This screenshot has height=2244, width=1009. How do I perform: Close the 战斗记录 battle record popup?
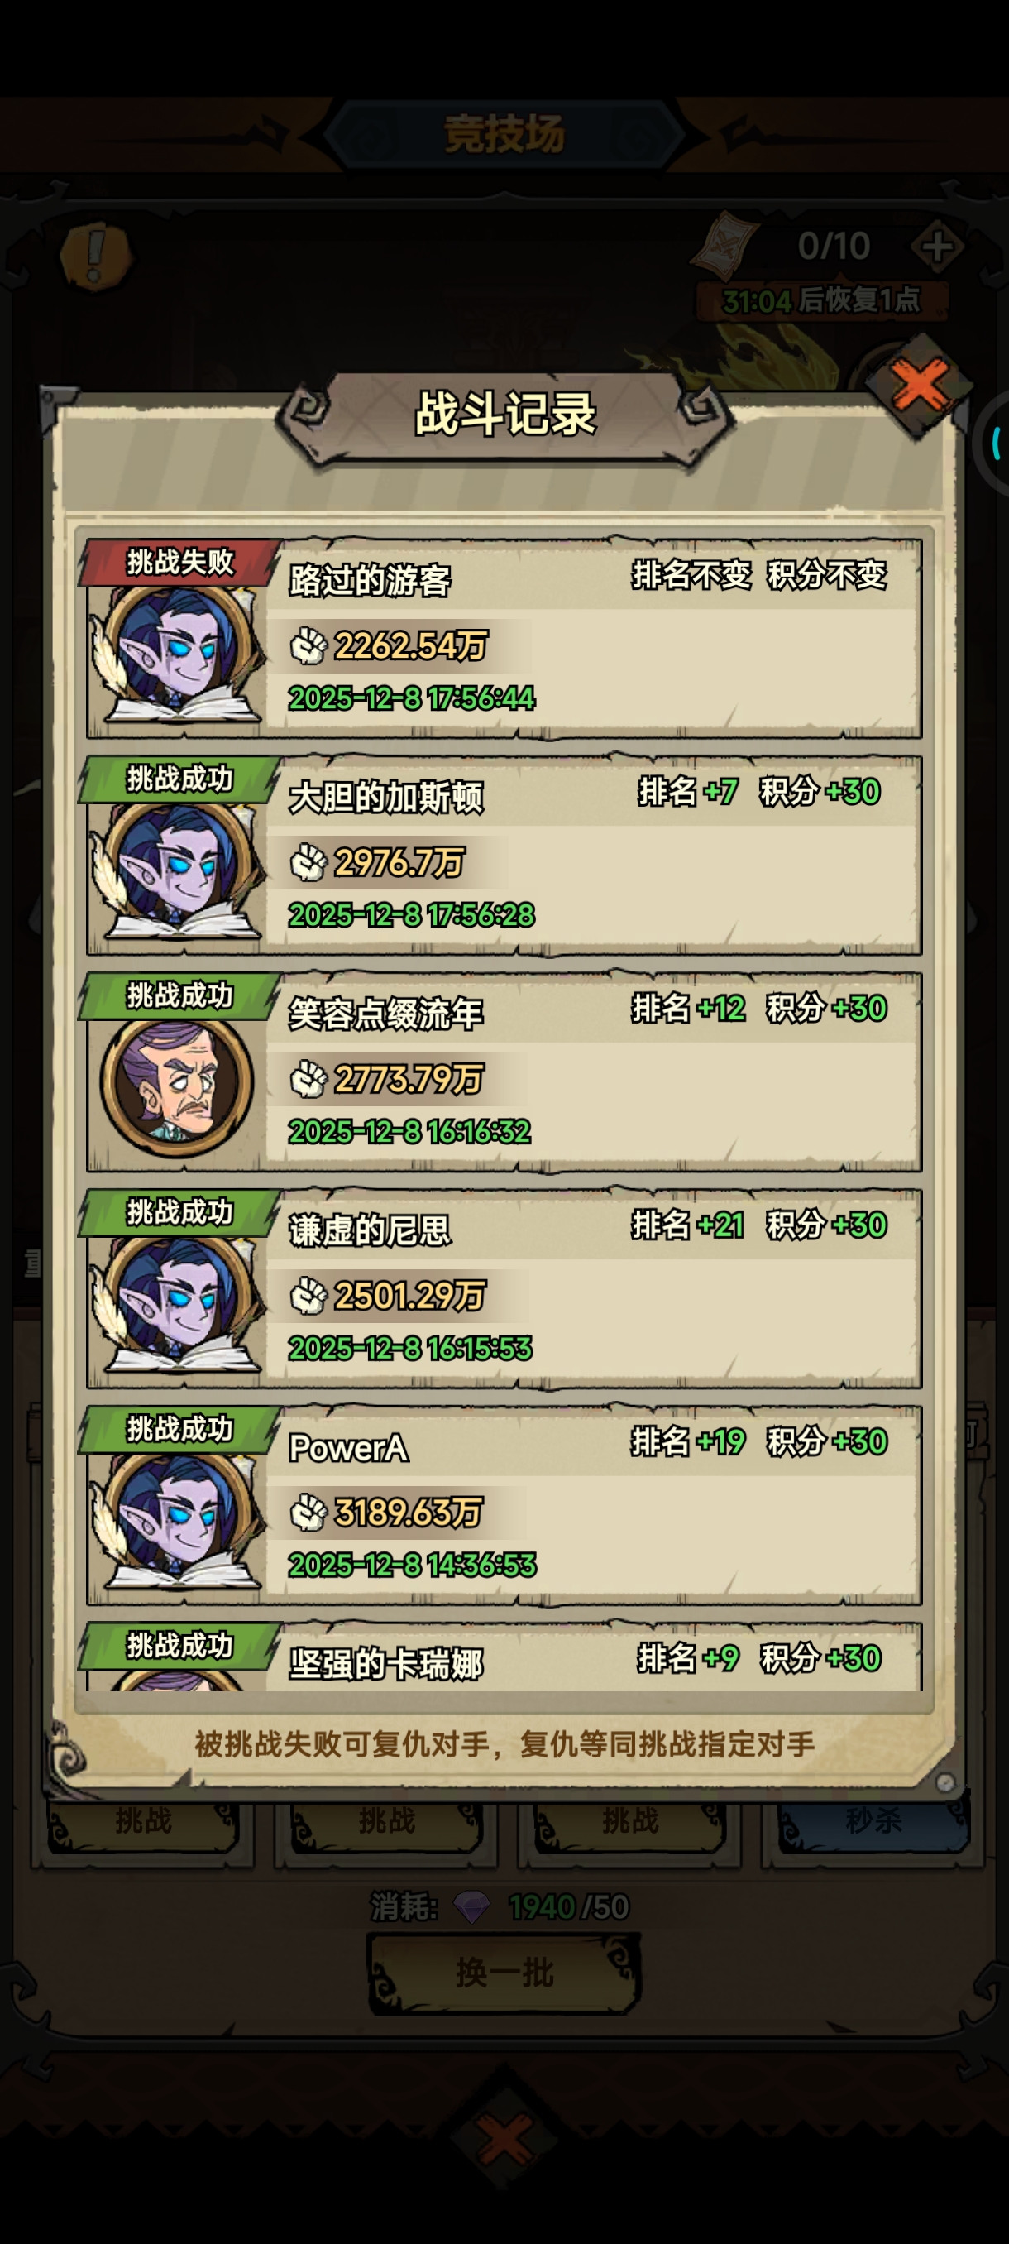(920, 386)
